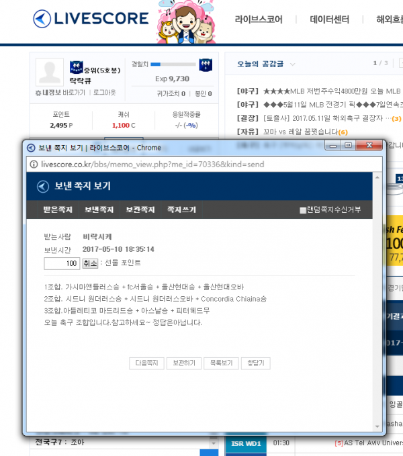
Task: Click the 2조합 시드니 원더러스승 message line
Action: click(x=155, y=299)
